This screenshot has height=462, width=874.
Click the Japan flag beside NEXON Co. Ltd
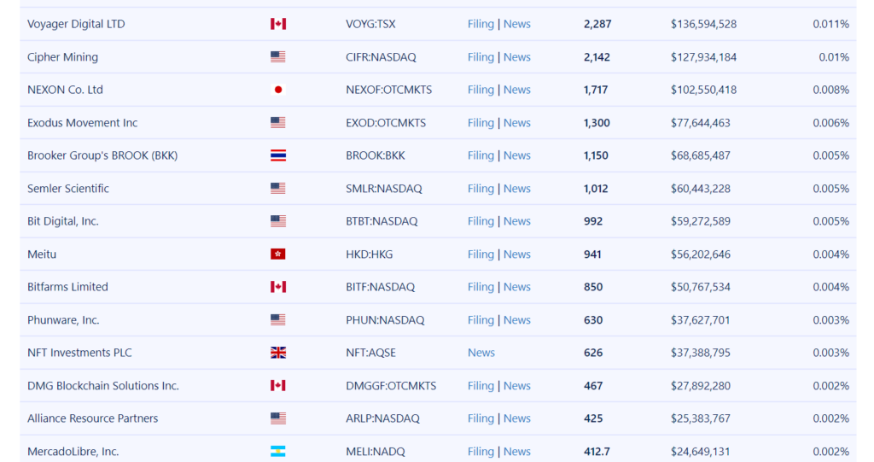click(278, 90)
